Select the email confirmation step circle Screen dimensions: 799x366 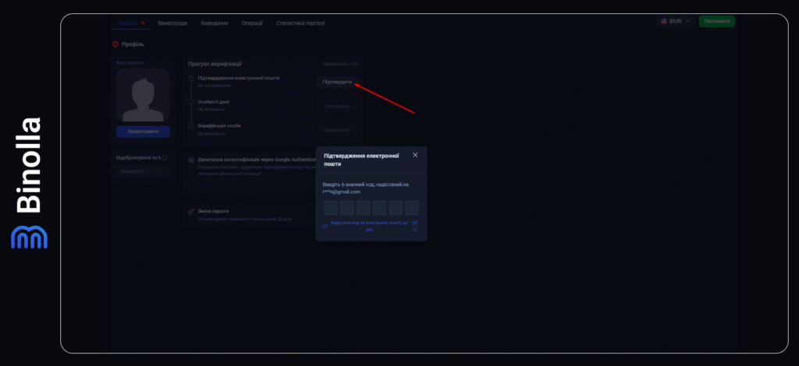click(191, 79)
